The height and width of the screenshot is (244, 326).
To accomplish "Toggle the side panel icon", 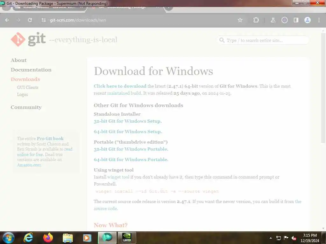I will 296,20.
